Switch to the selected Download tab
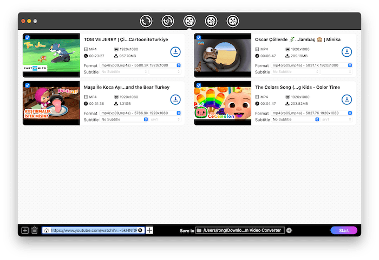Image resolution: width=379 pixels, height=260 pixels. pyautogui.click(x=189, y=21)
